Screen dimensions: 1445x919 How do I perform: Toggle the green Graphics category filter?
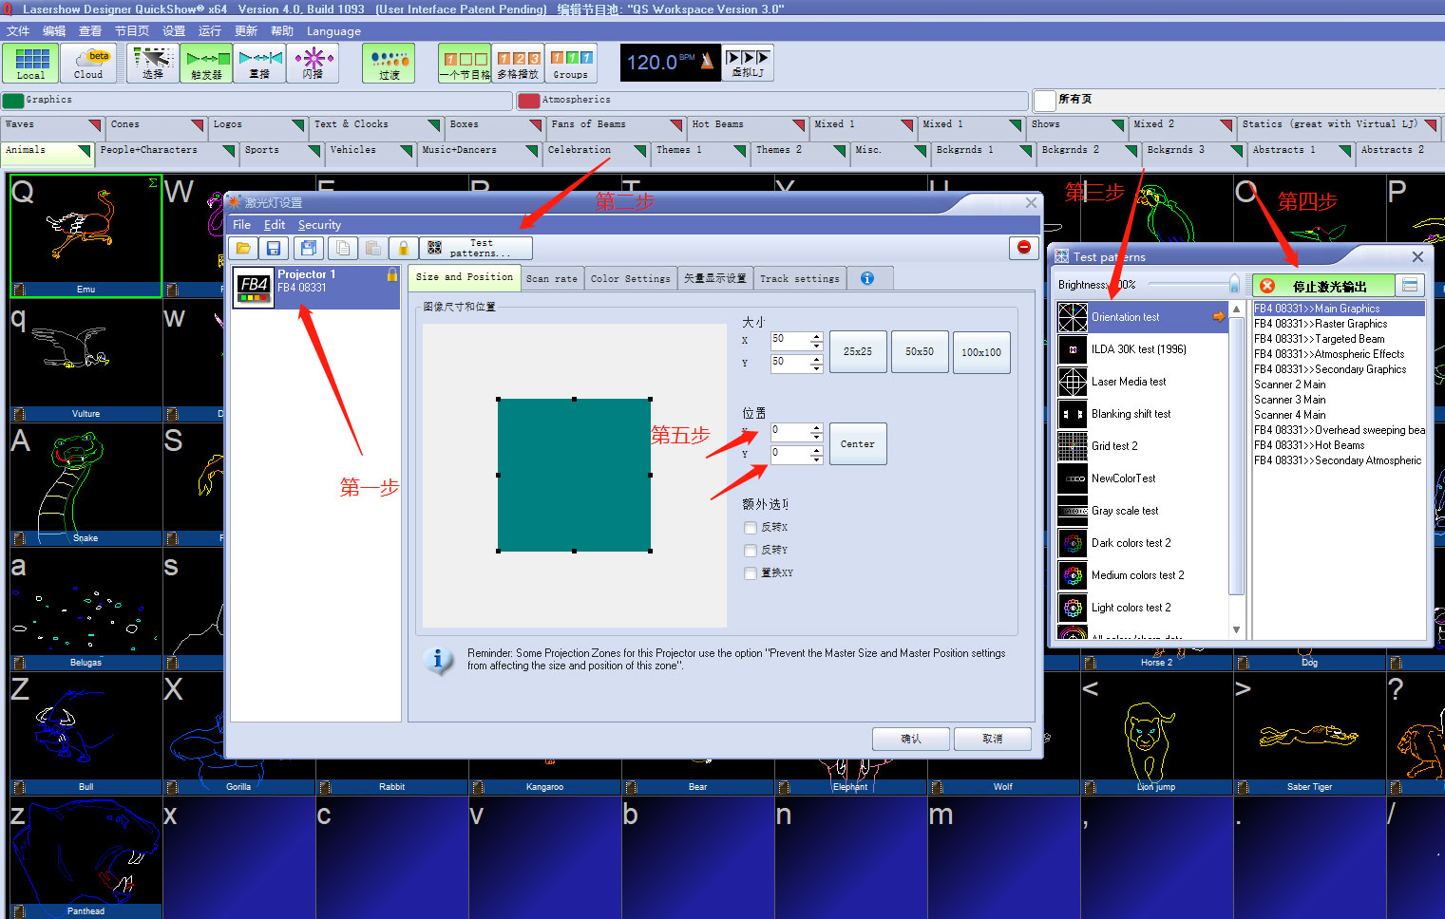pyautogui.click(x=13, y=101)
